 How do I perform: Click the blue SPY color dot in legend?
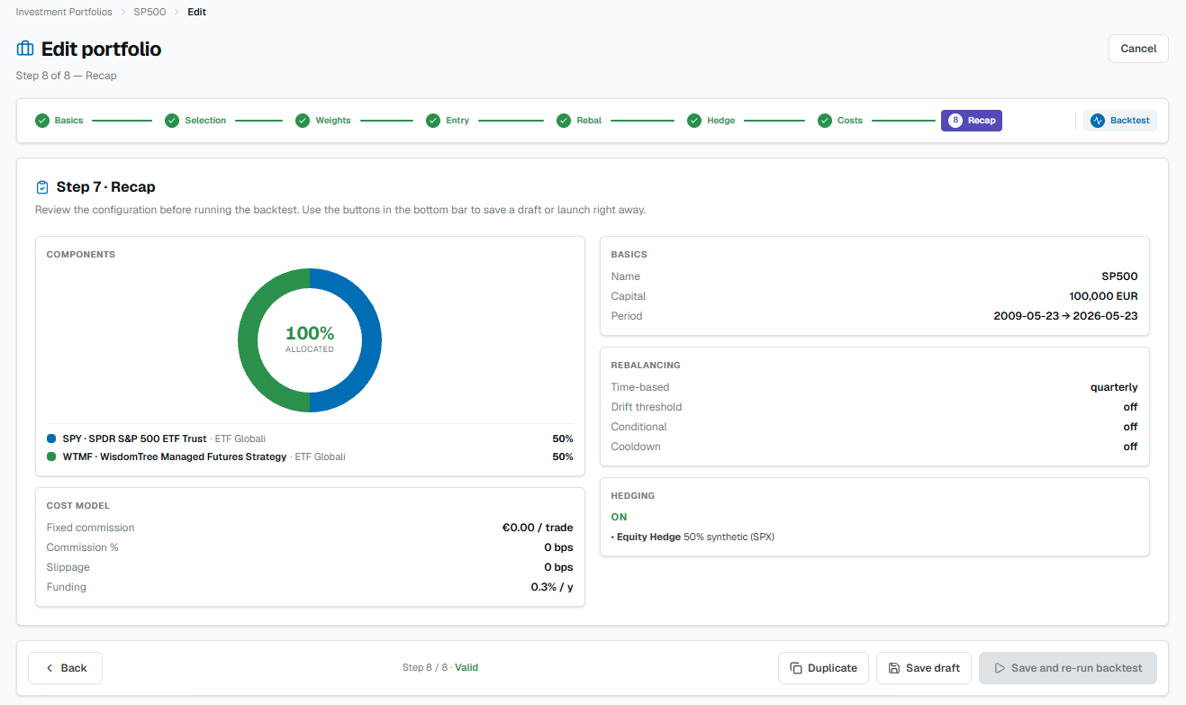[x=51, y=438]
